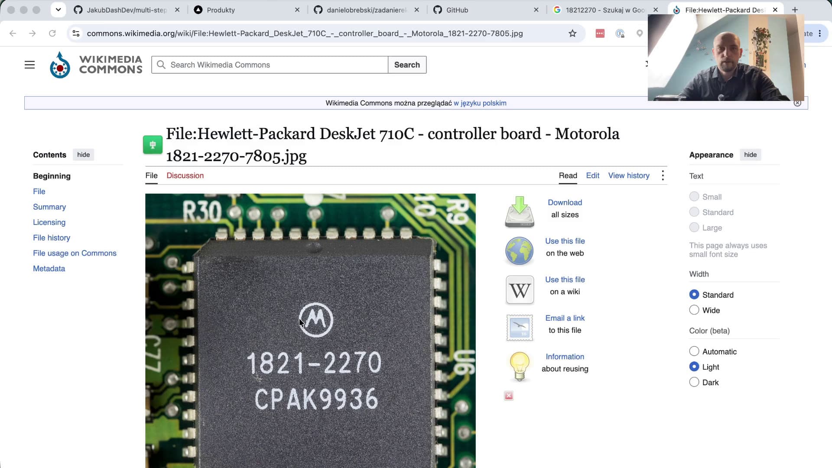
Task: Open the Edit tab
Action: pyautogui.click(x=592, y=175)
